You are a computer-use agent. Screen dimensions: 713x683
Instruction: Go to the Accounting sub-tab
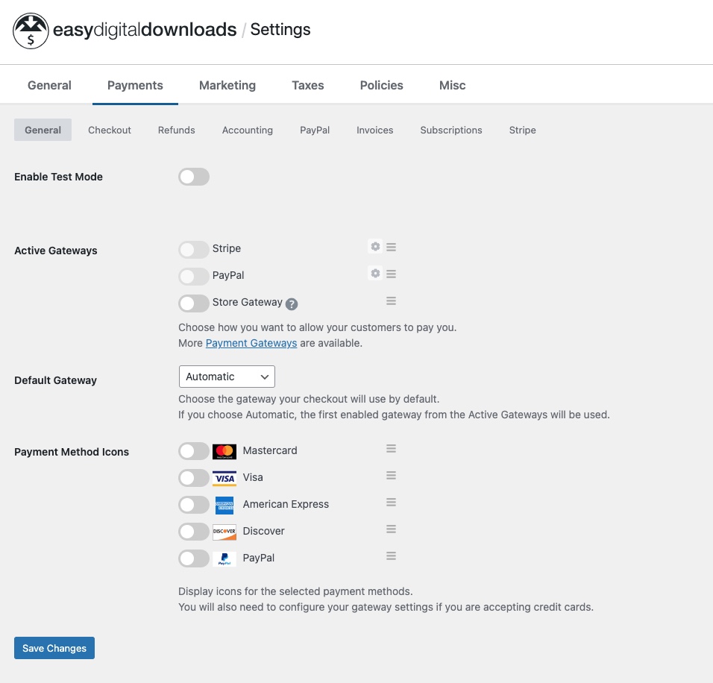coord(248,130)
